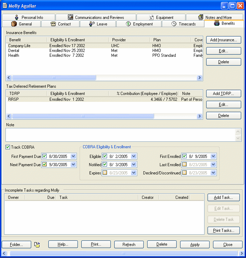Open the First Payment Due date dropdown

pyautogui.click(x=73, y=157)
